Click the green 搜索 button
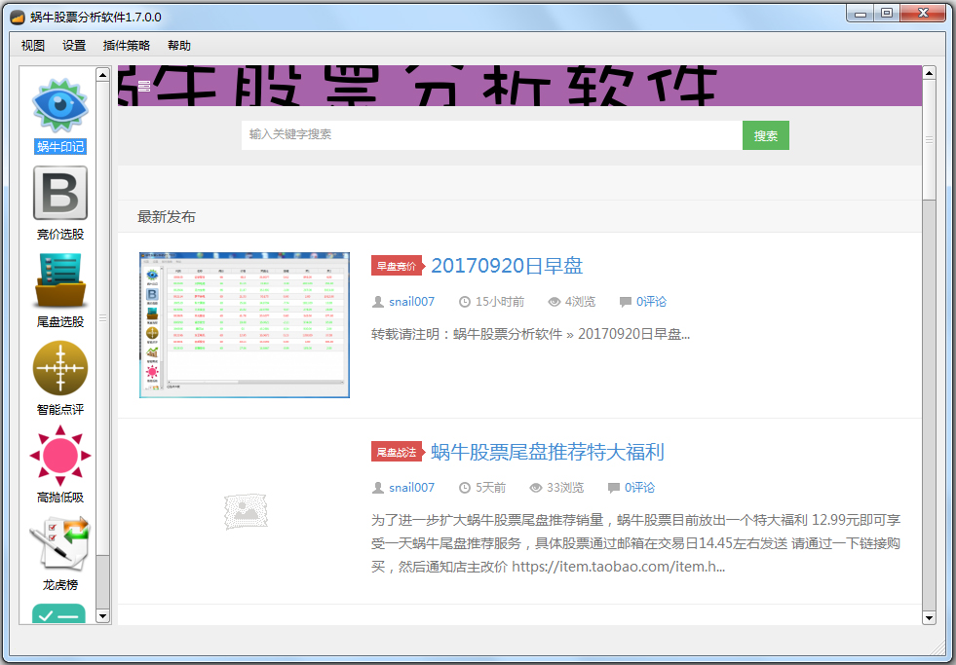This screenshot has height=665, width=956. [x=766, y=135]
